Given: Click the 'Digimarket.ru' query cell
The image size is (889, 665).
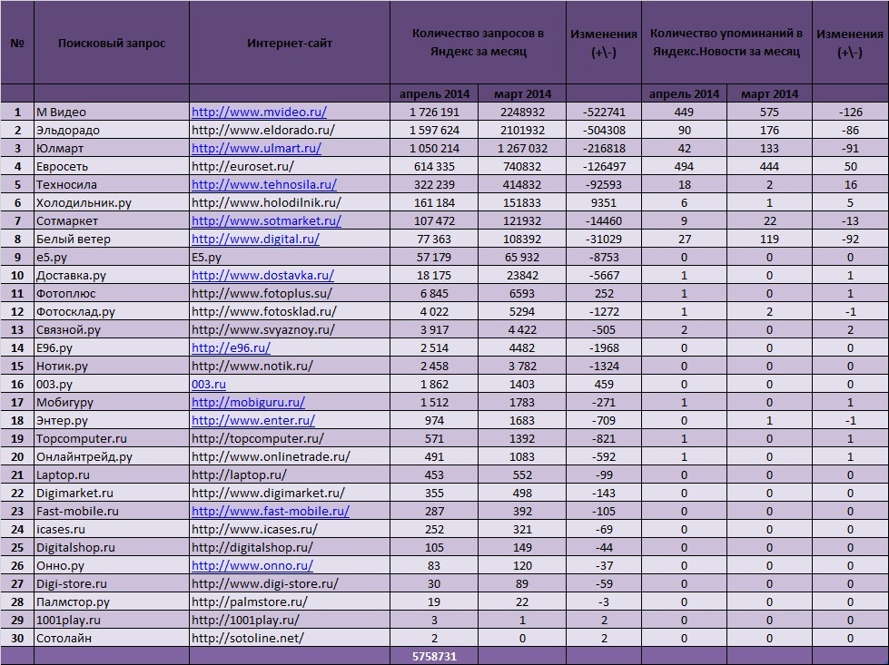Looking at the screenshot, I should point(112,493).
